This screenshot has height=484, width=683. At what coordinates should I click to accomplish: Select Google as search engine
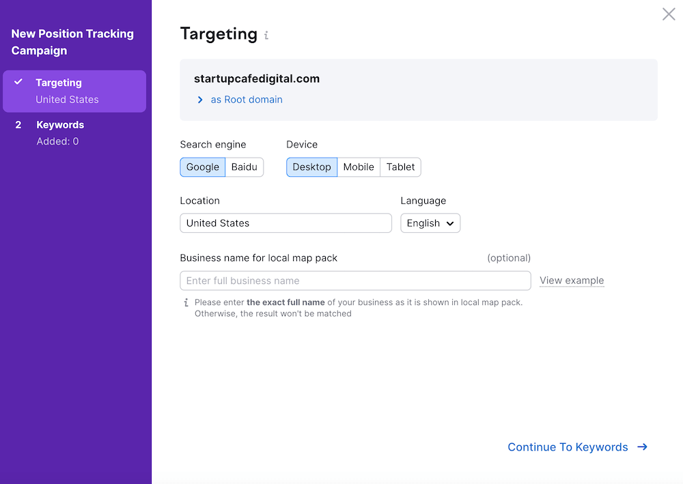click(x=203, y=167)
